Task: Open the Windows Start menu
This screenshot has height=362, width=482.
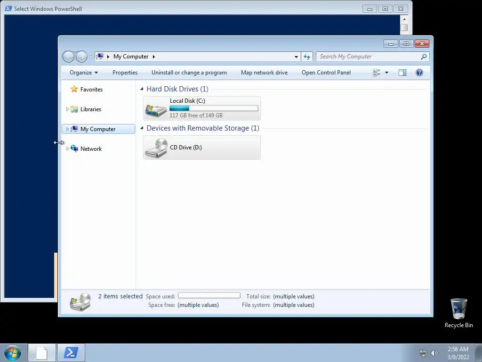Action: [x=13, y=353]
